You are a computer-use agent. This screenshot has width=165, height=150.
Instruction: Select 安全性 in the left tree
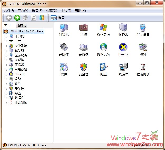(19, 88)
